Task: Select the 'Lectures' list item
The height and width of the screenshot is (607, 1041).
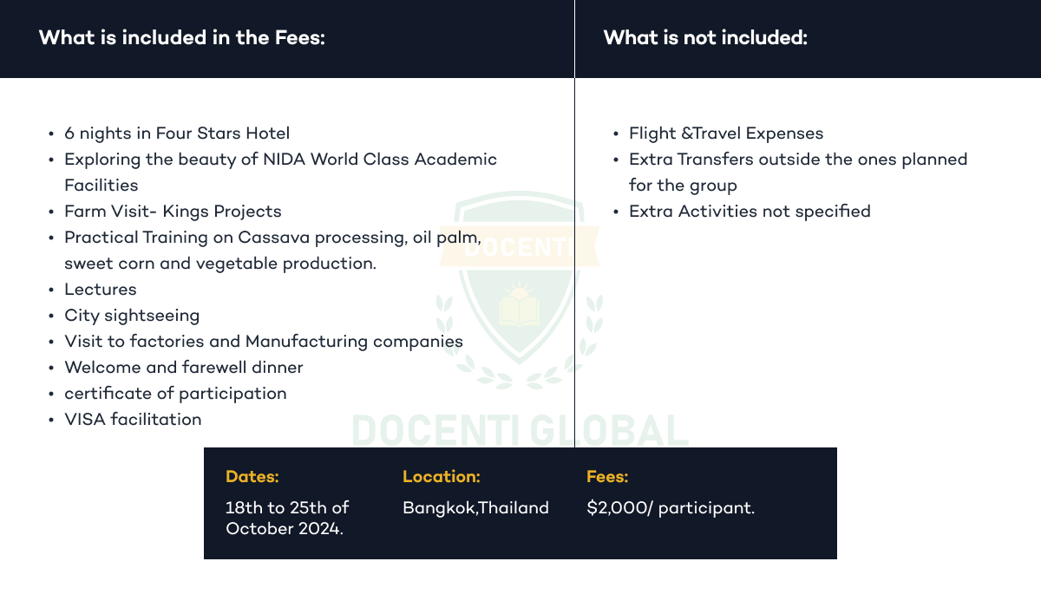Action: pos(101,290)
